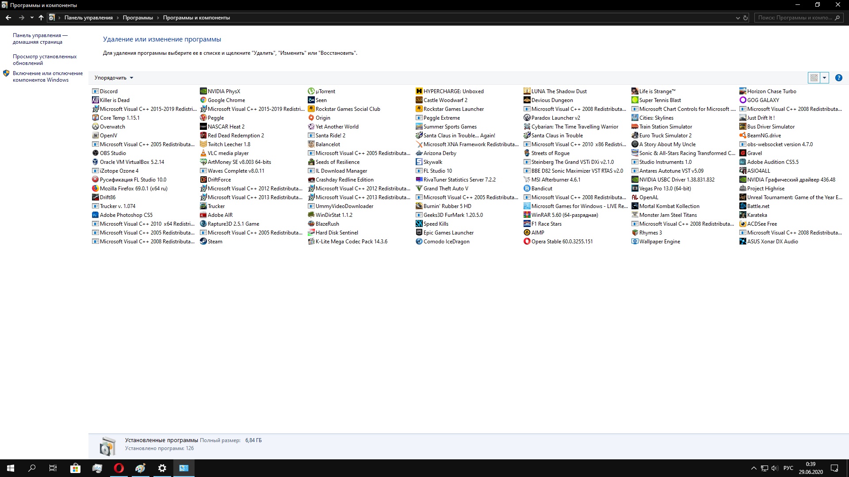Open search field for programs
This screenshot has height=477, width=849.
(796, 18)
